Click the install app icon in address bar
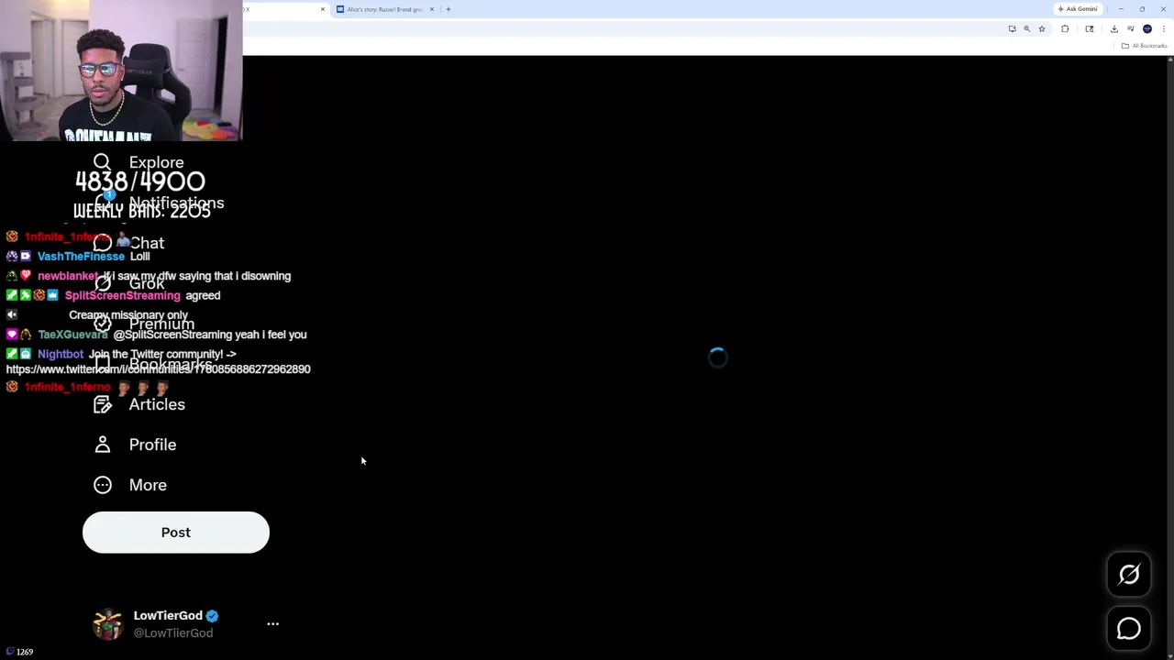 coord(1012,29)
